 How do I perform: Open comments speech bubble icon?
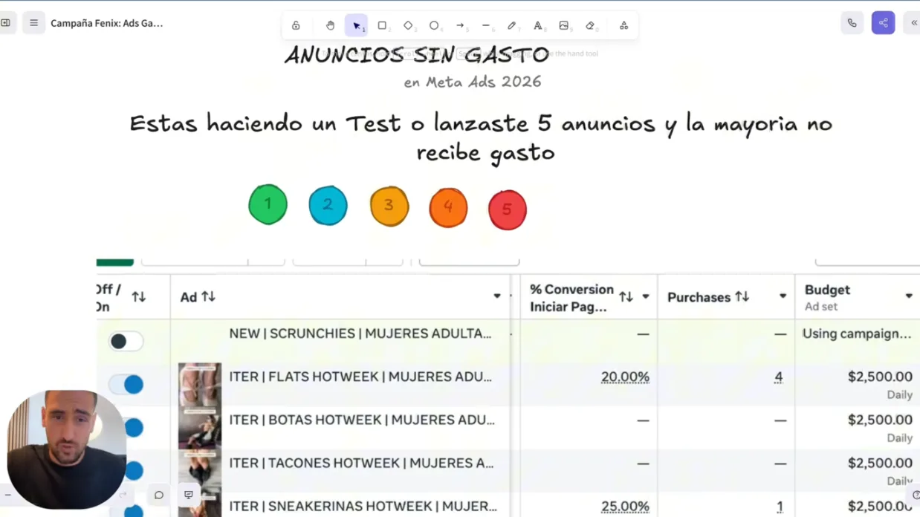(158, 495)
